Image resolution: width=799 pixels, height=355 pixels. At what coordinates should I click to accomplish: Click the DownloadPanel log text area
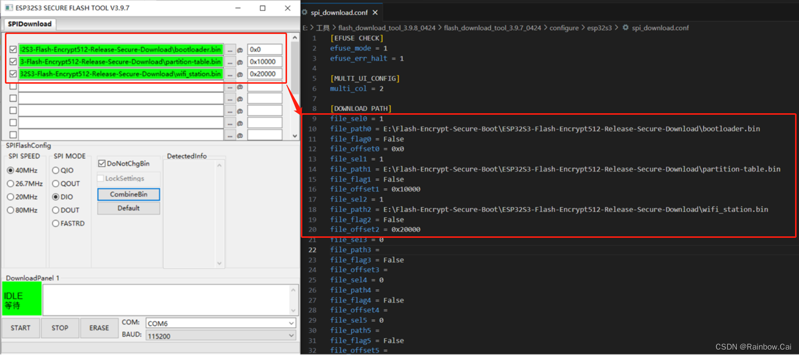(x=166, y=299)
